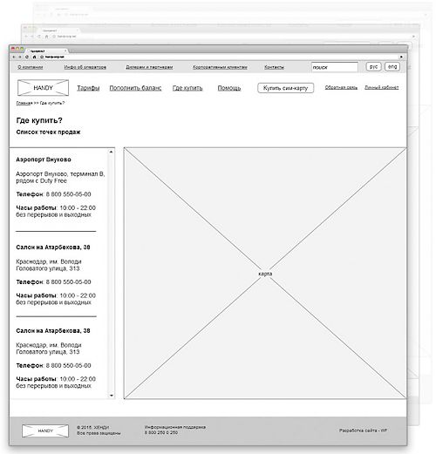This screenshot has width=436, height=454.
Task: Open the Помощь menu item
Action: tap(229, 88)
